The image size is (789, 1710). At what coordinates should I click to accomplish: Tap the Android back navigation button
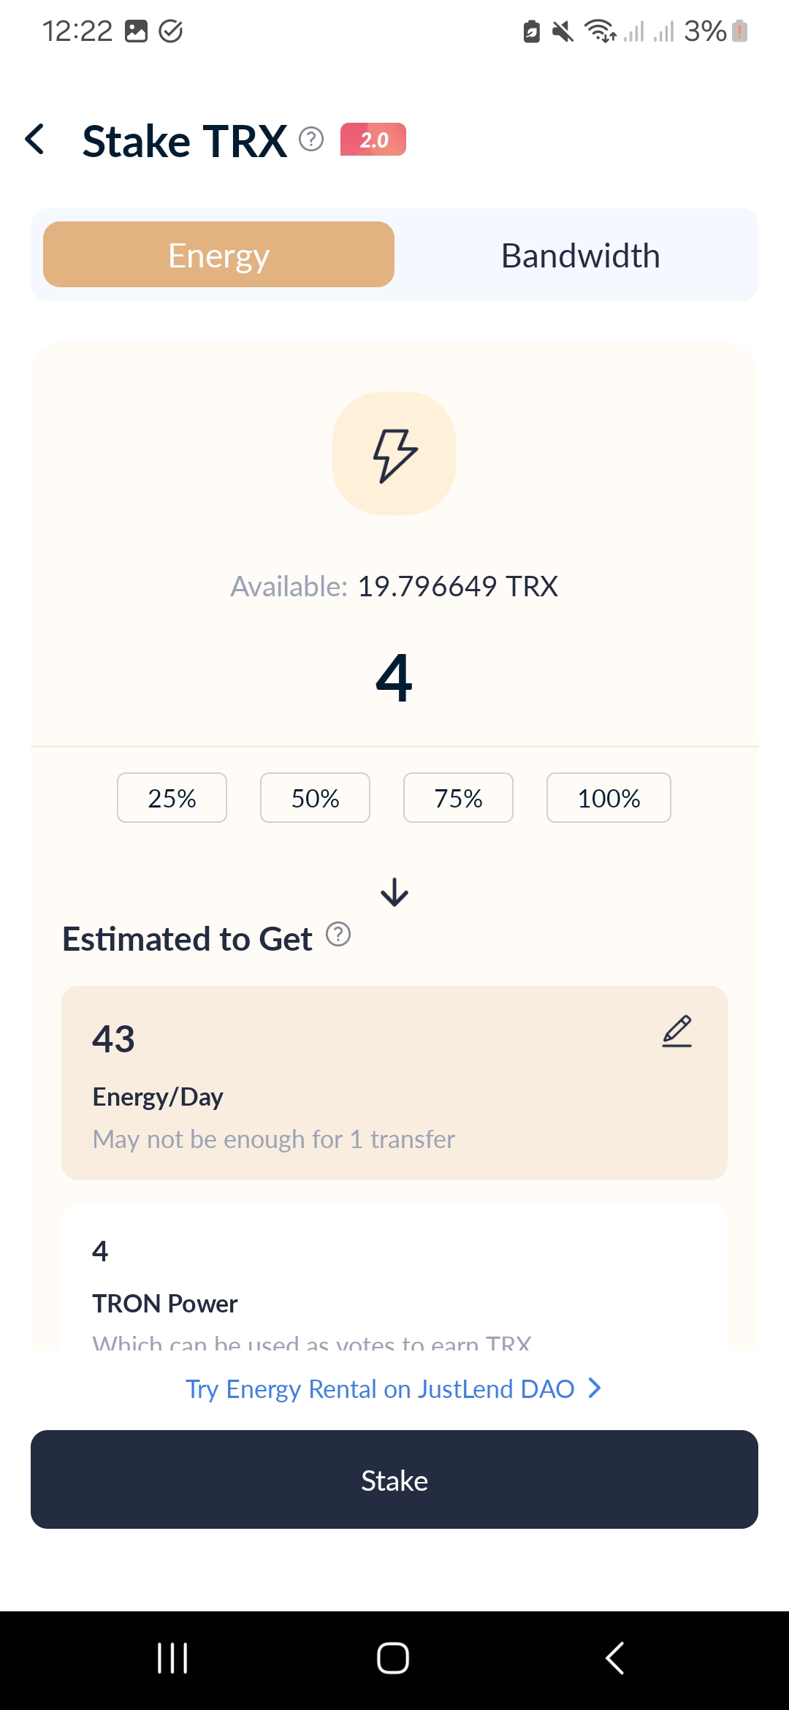click(x=615, y=1658)
